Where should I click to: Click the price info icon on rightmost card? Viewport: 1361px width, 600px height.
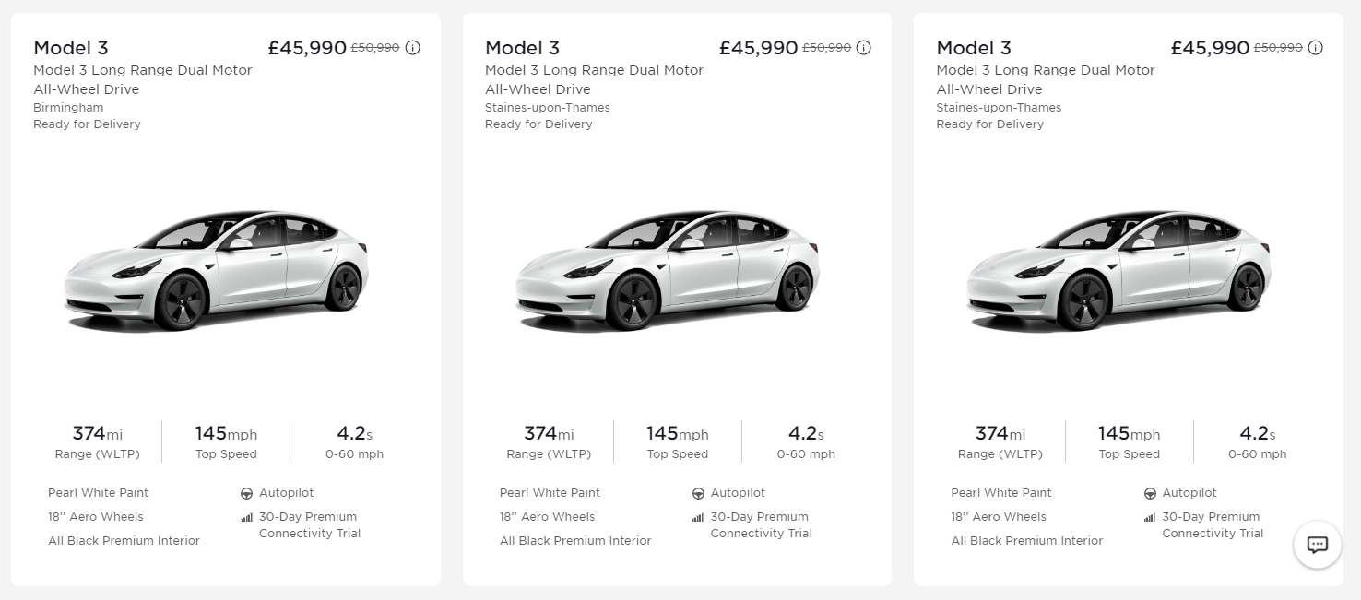(1316, 48)
